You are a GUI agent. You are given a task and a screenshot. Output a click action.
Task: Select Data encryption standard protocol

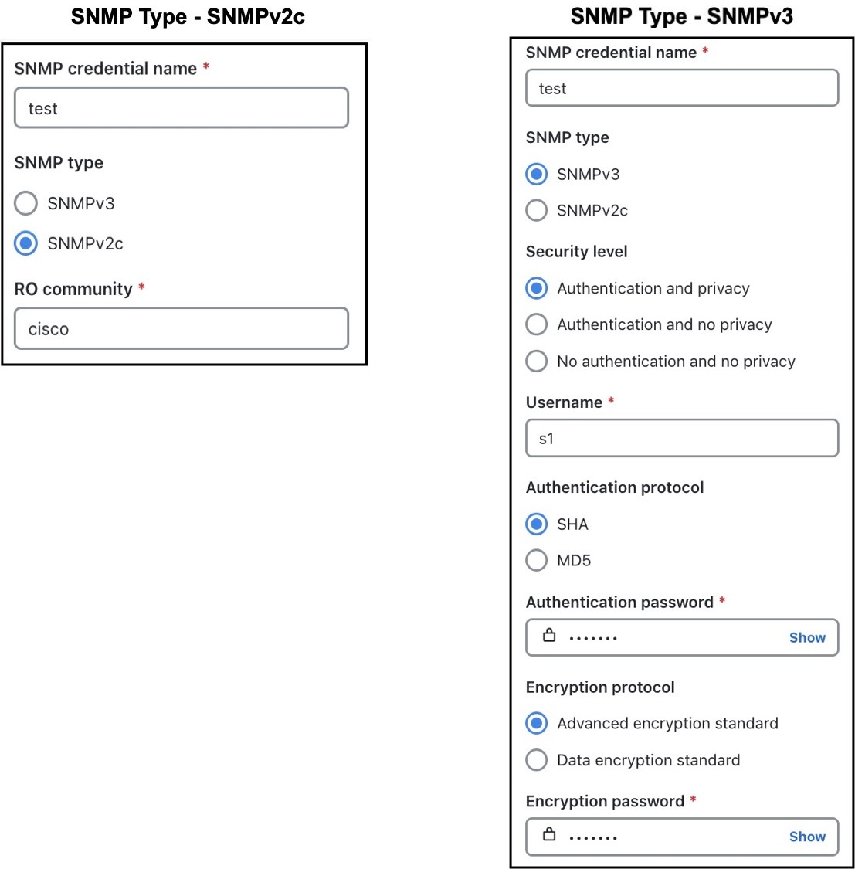pos(536,760)
